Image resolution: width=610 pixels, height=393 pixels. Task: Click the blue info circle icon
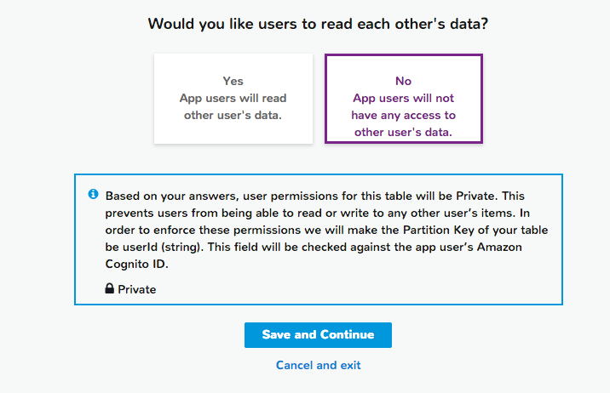(x=94, y=194)
